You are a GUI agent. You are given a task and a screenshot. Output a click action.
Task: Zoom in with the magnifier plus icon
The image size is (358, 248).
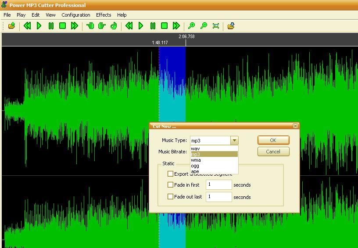pyautogui.click(x=192, y=26)
